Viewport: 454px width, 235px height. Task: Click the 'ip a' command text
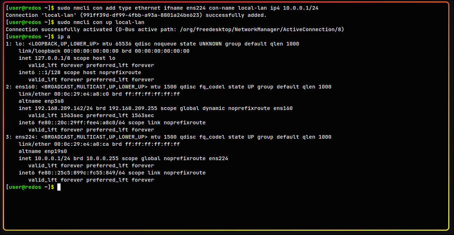point(64,37)
